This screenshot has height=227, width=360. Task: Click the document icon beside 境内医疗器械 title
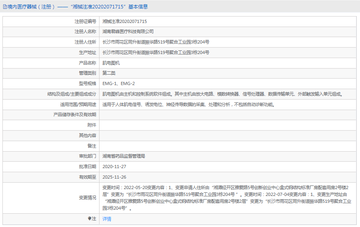5,7
